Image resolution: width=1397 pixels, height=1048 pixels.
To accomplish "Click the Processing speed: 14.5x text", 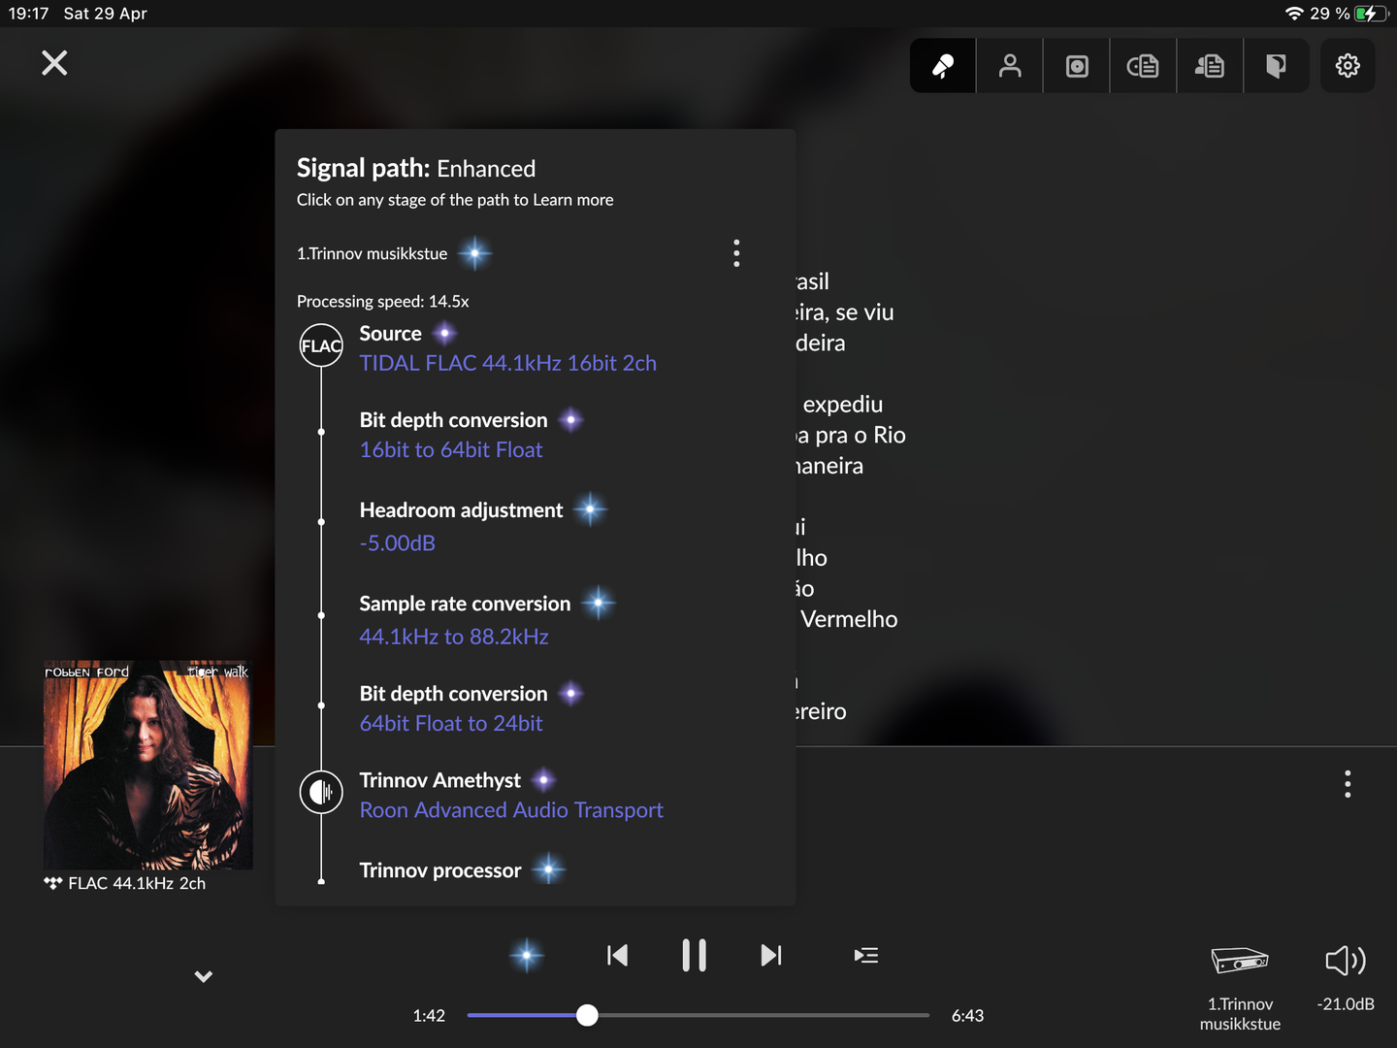I will pos(383,302).
